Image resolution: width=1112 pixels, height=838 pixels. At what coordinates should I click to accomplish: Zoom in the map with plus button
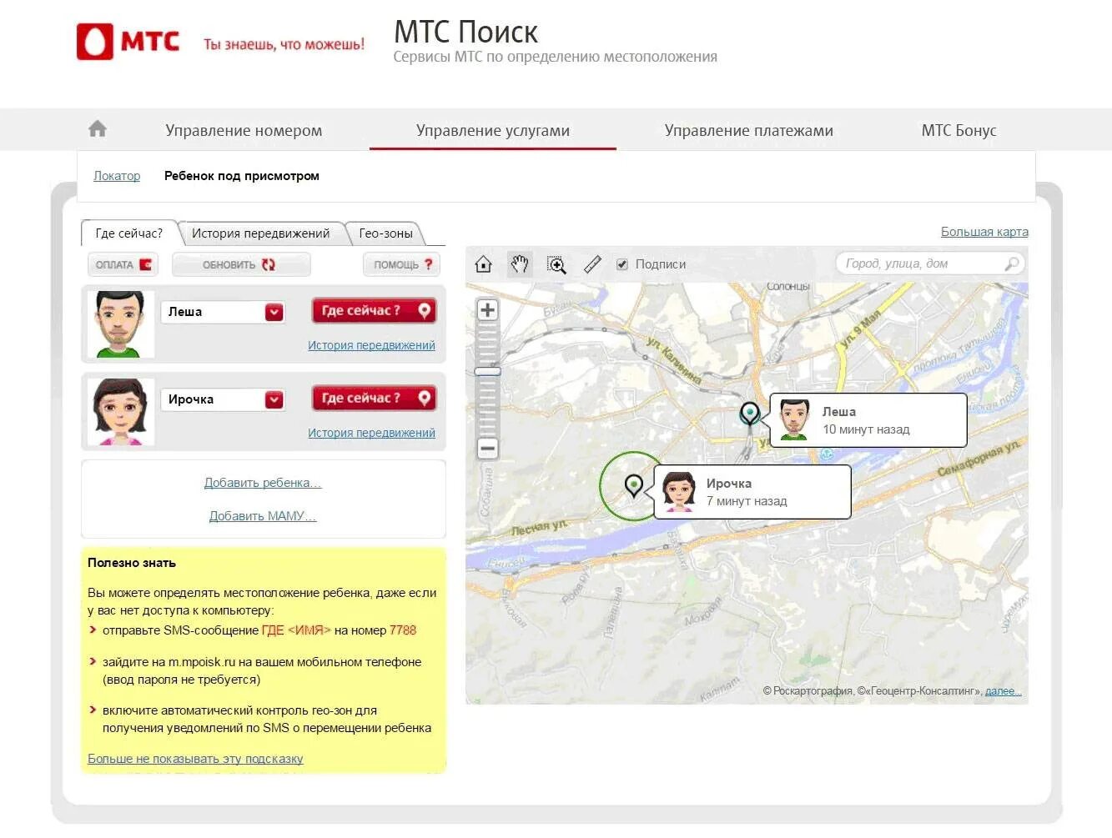coord(487,310)
